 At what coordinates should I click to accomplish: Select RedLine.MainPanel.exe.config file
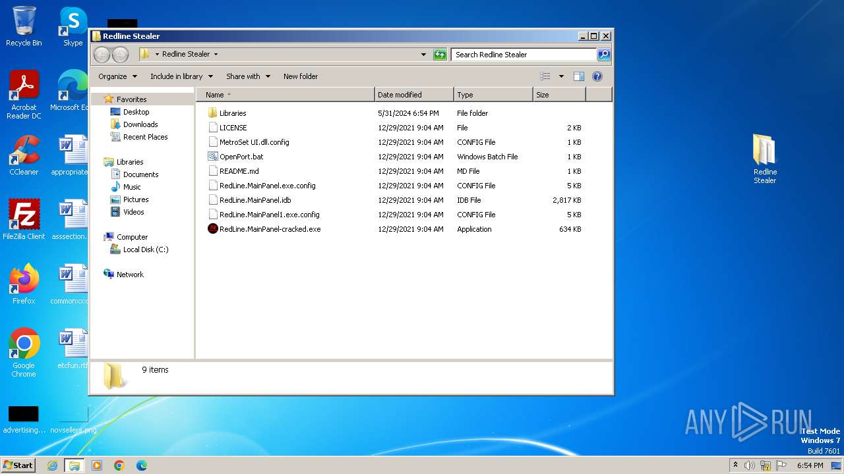coord(396,186)
